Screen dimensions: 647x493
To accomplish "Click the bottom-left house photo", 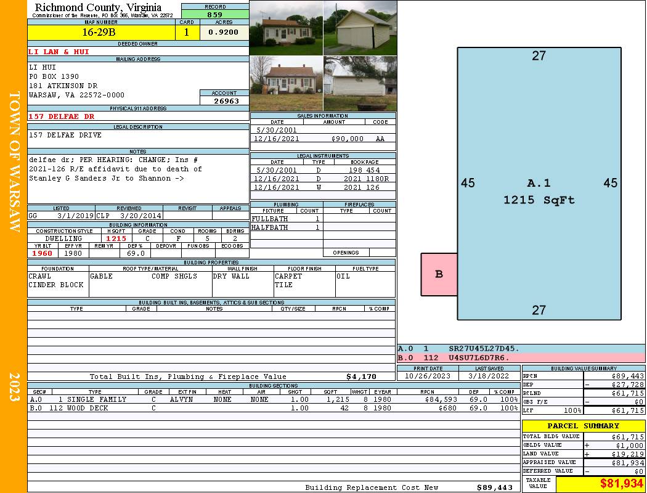I will coord(286,83).
